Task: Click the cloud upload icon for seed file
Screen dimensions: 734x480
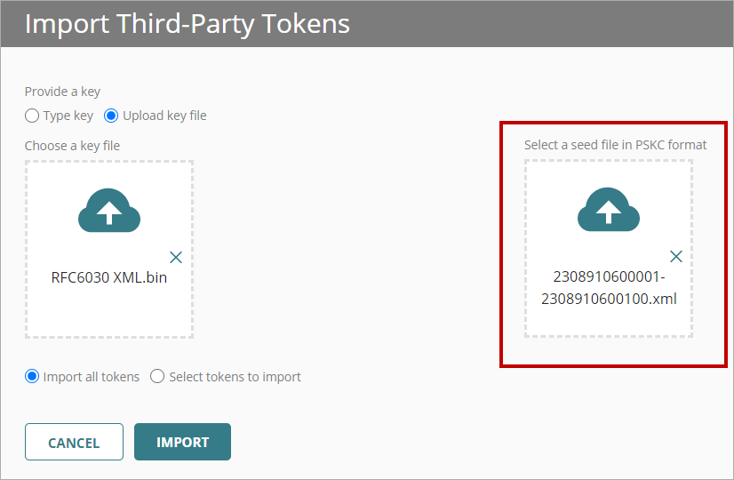Action: pyautogui.click(x=609, y=210)
